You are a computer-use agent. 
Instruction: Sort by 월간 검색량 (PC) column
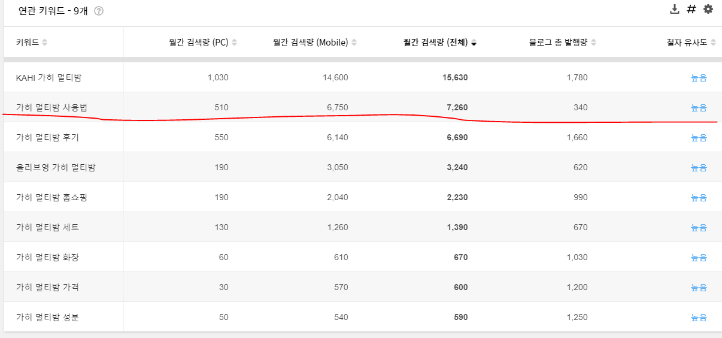click(x=234, y=43)
